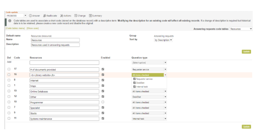Viewport: 264px width, 138px height.
Task: Tick delete checkbox for code 16
Action: 9,75
